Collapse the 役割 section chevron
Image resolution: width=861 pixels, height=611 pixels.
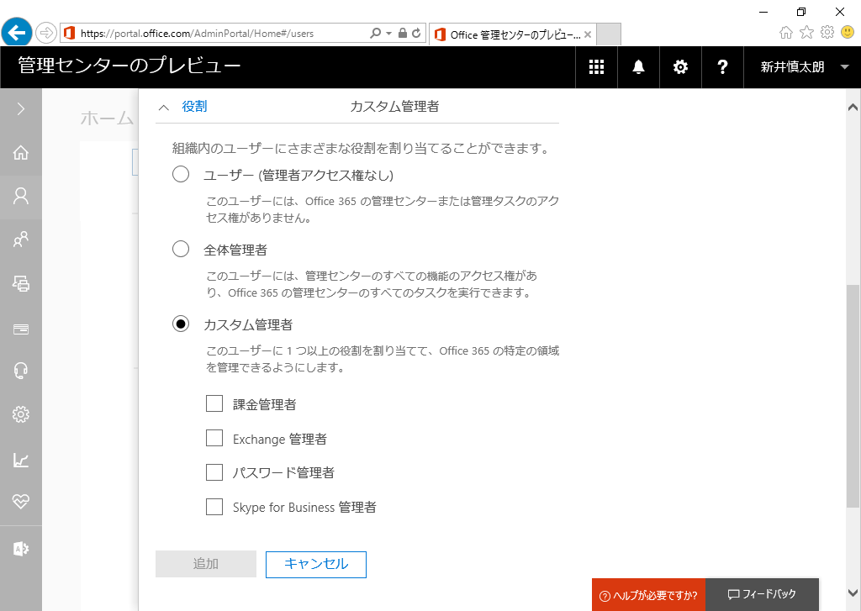(164, 108)
